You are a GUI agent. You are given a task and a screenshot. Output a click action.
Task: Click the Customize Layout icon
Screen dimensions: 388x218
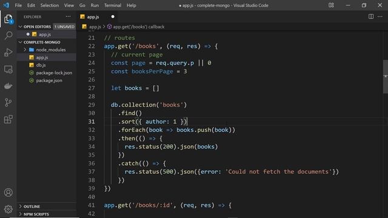click(x=331, y=5)
